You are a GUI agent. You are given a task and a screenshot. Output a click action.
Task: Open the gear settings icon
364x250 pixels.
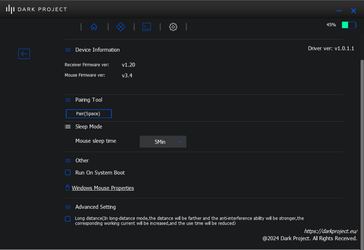(x=173, y=27)
